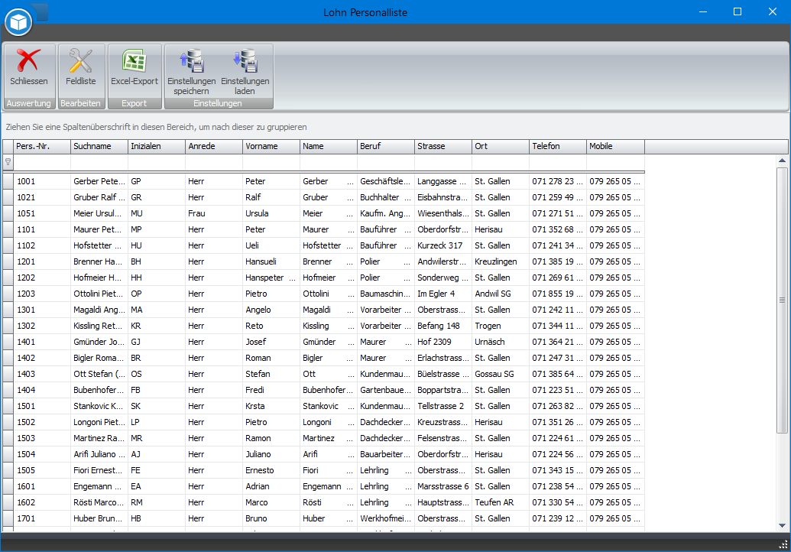Click Einstellungen laden database icon
The width and height of the screenshot is (791, 552).
point(245,61)
